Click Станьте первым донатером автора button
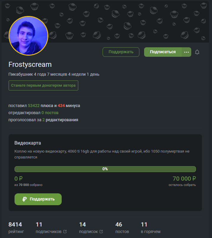 pyautogui.click(x=43, y=85)
